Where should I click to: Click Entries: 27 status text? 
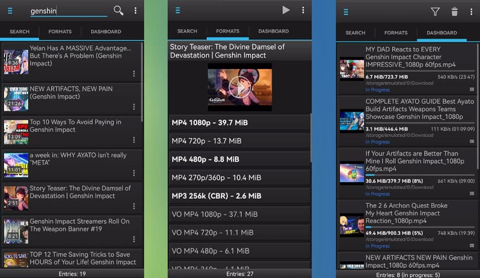pyautogui.click(x=239, y=274)
